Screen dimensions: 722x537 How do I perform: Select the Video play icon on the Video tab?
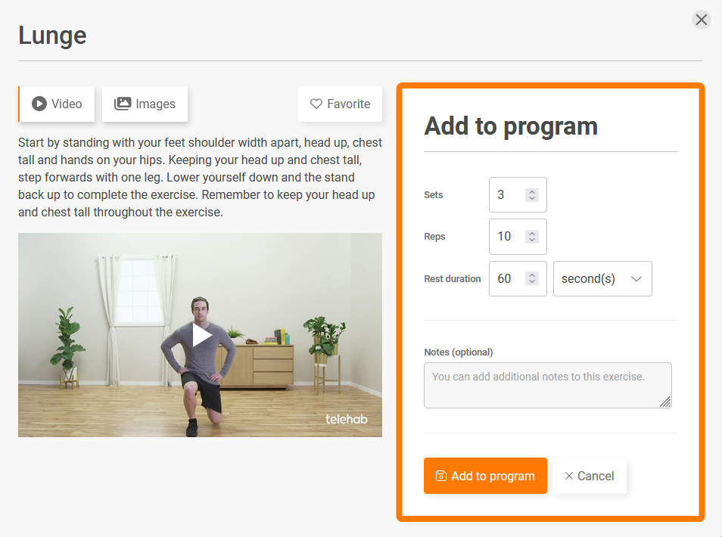click(x=39, y=104)
